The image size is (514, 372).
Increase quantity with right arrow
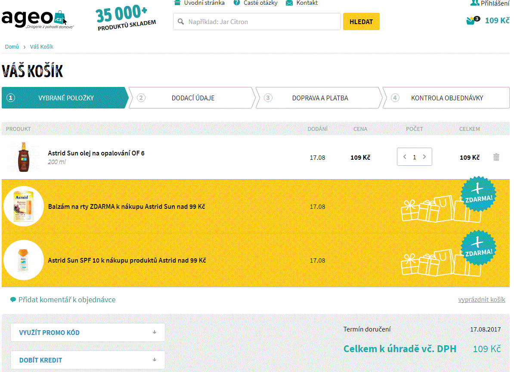(x=424, y=157)
